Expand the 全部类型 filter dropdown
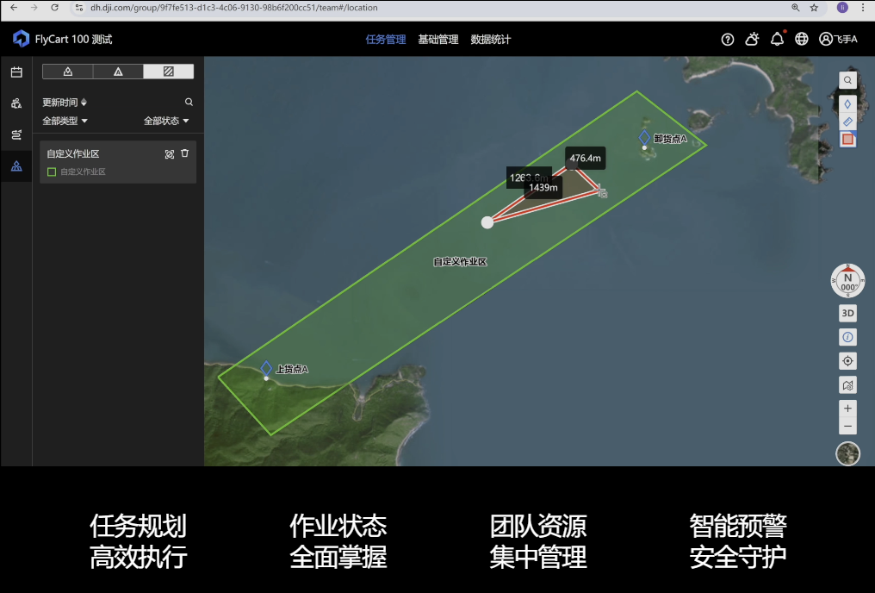Viewport: 875px width, 593px height. (x=65, y=121)
